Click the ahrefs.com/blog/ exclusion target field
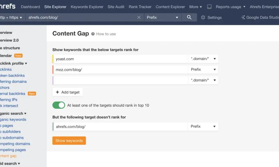 pyautogui.click(x=121, y=126)
